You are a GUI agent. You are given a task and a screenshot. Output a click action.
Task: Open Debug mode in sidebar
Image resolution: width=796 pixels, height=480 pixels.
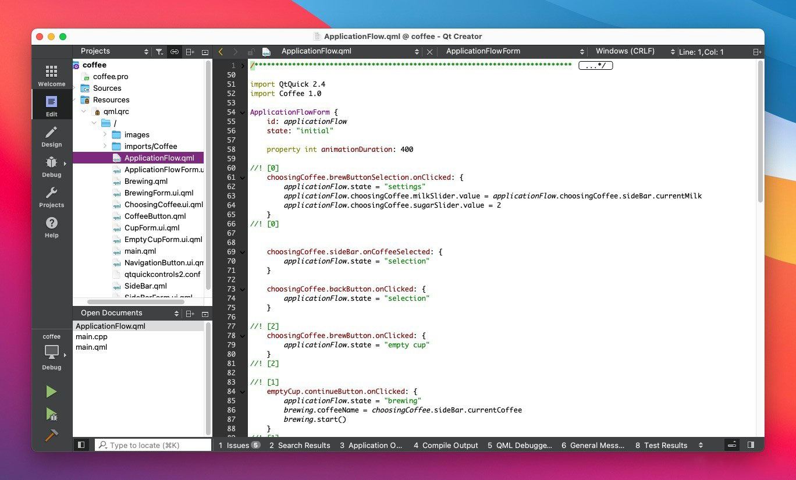[52, 166]
